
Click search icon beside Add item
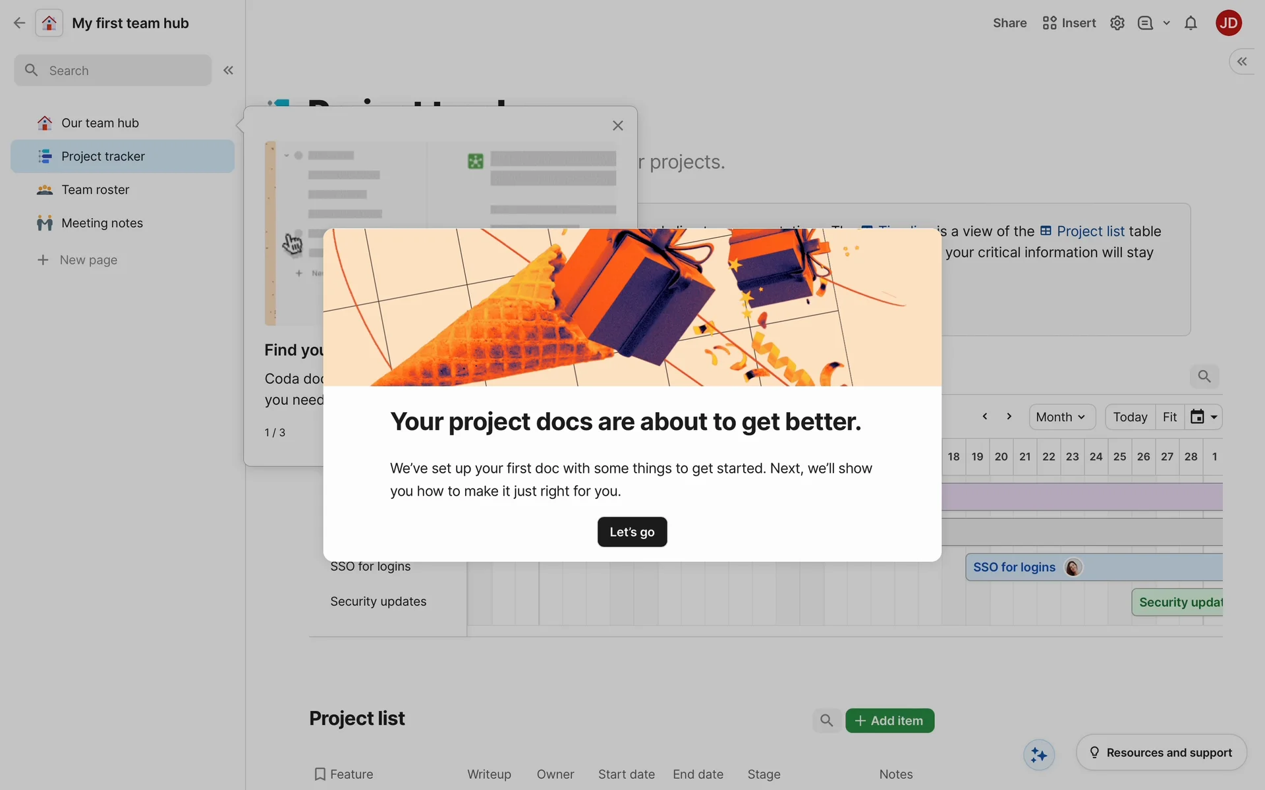click(826, 721)
